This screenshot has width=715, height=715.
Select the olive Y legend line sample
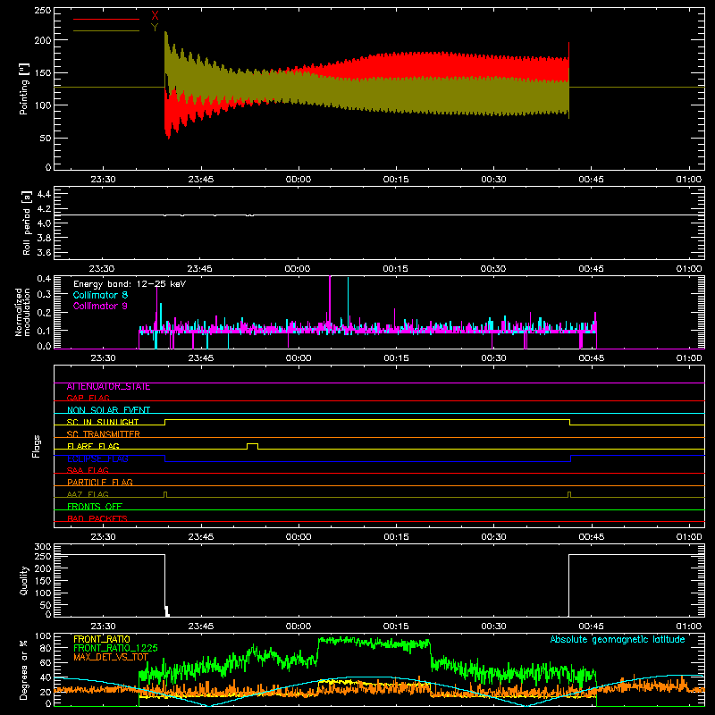coord(106,30)
